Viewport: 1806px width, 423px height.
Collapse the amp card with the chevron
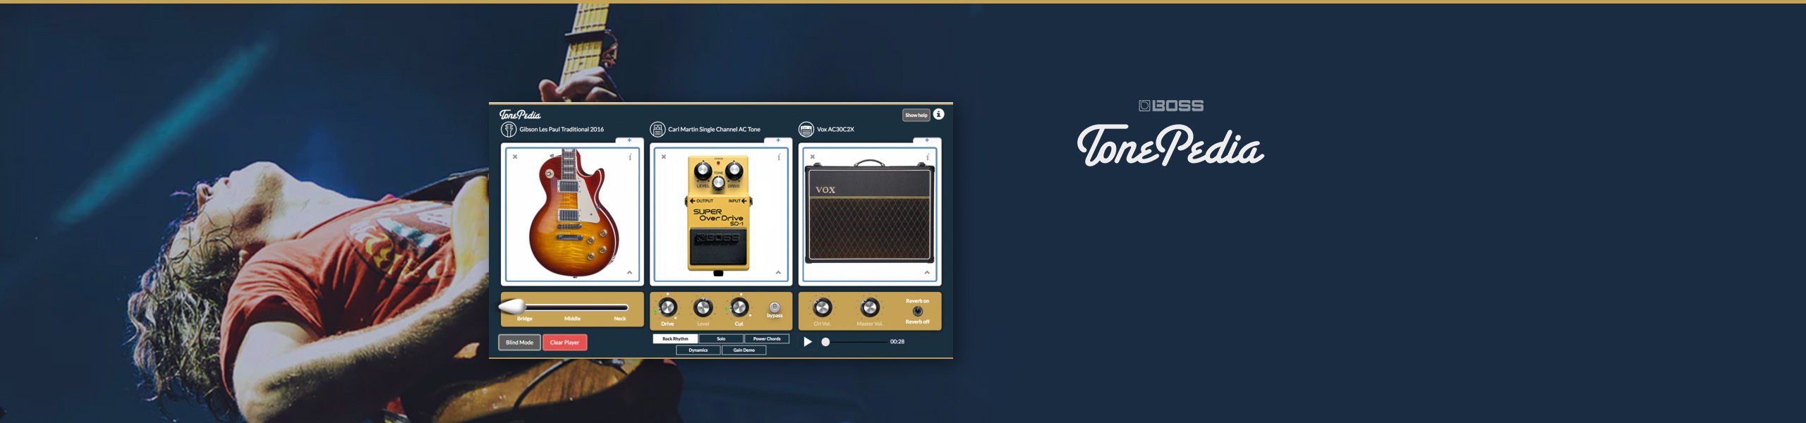(927, 272)
